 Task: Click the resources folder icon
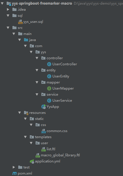tap(26, 113)
